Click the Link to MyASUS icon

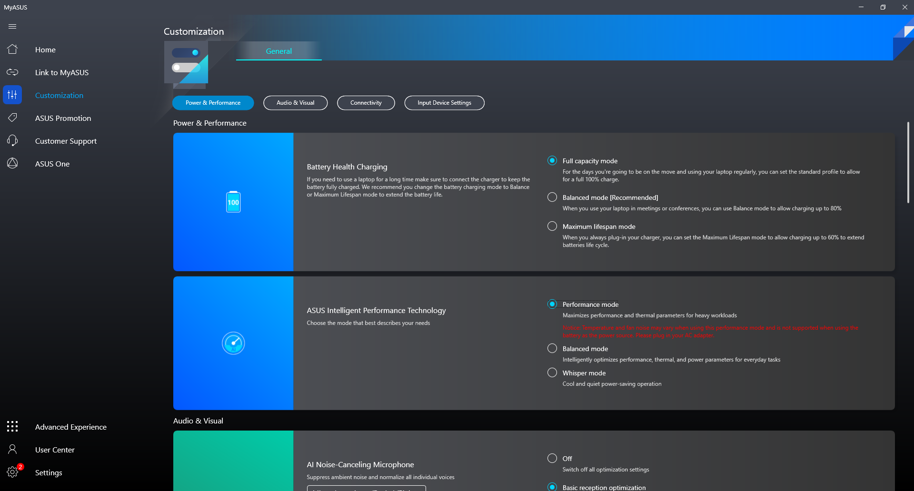click(x=12, y=72)
